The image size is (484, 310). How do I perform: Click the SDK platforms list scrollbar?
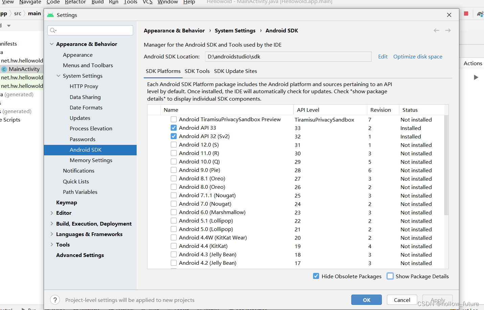tap(446, 165)
